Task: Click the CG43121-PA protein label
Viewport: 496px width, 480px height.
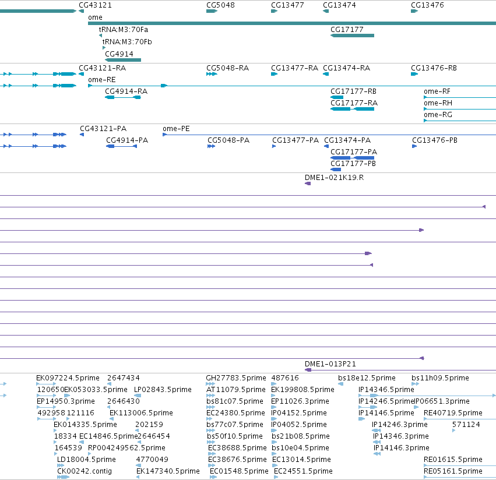Action: (103, 129)
